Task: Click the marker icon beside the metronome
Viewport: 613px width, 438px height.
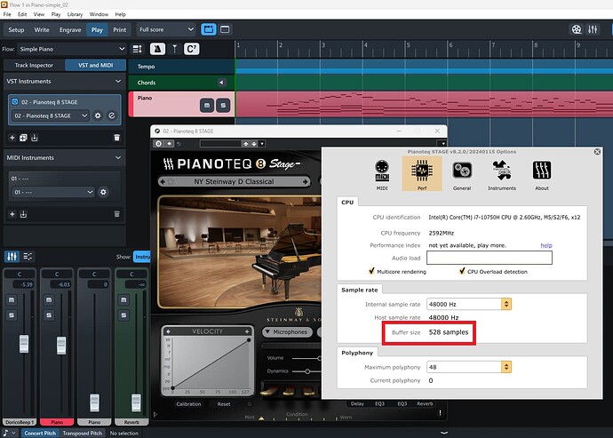Action: (x=174, y=49)
